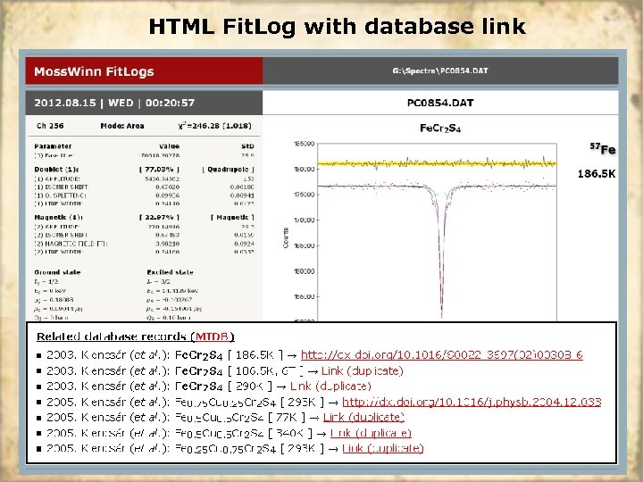Click the 2012.08.15 date stamp
Screen dimensions: 643x482
click(65, 103)
